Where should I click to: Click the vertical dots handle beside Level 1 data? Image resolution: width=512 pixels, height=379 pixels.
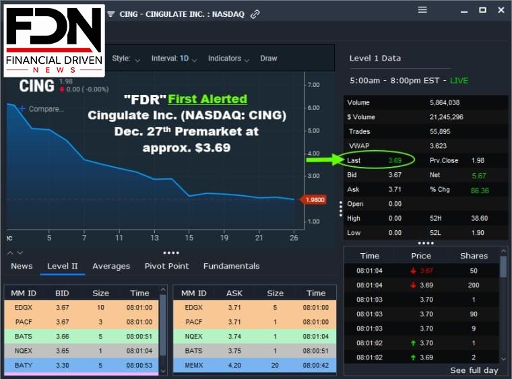pos(341,209)
